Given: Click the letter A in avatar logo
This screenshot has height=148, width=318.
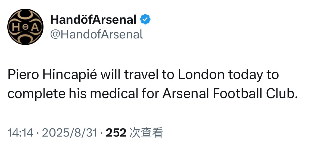Looking at the screenshot, I should point(35,27).
